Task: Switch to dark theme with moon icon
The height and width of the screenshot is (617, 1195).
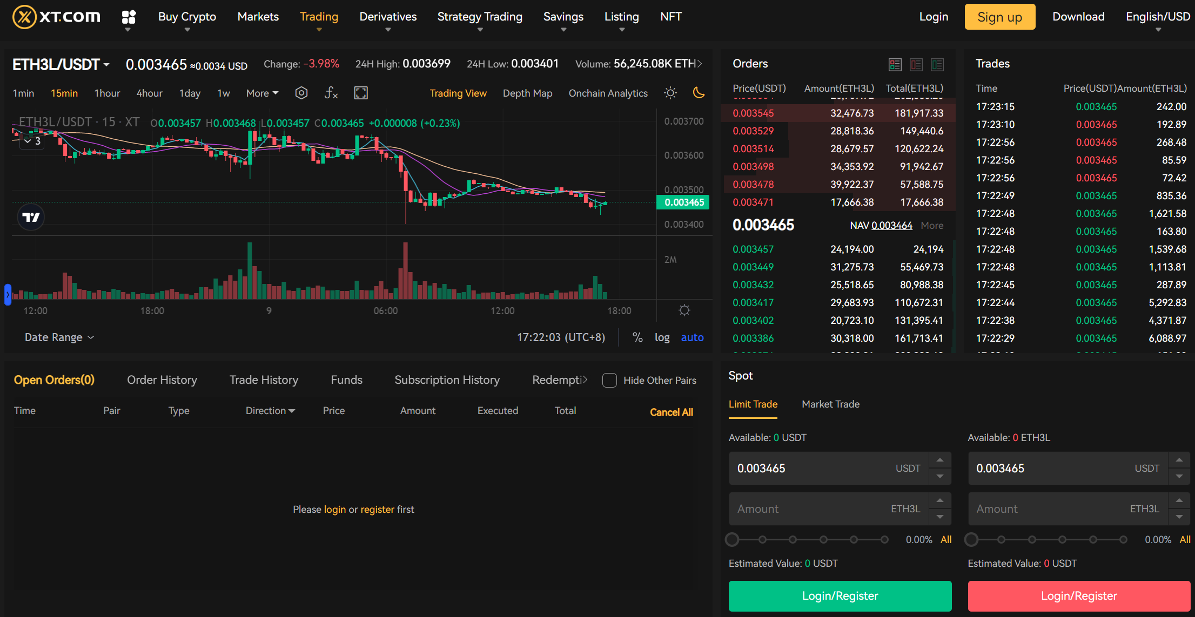Action: (x=699, y=93)
